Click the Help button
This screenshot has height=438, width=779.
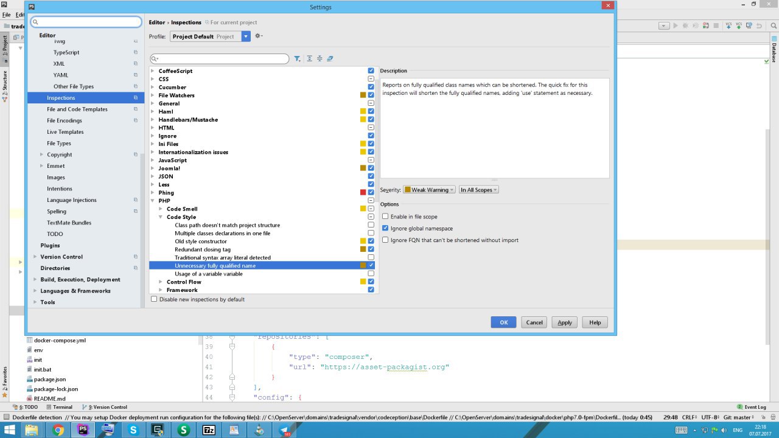(x=595, y=322)
